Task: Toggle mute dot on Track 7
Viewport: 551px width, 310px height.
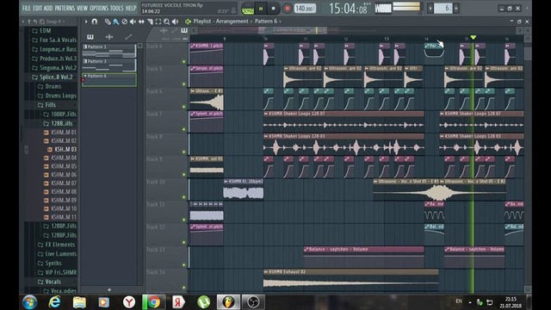Action: point(183,129)
